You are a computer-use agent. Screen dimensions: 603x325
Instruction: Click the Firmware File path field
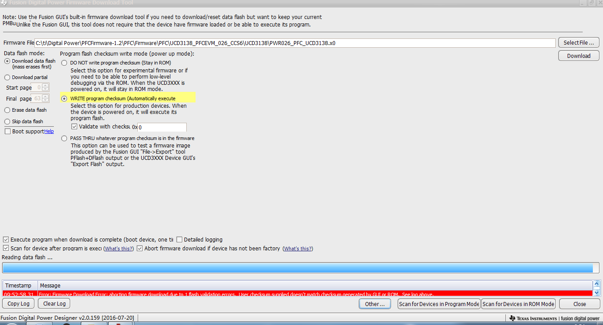(295, 43)
